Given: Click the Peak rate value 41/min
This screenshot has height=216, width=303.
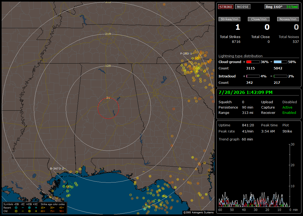Looking at the screenshot, I should pos(248,131).
